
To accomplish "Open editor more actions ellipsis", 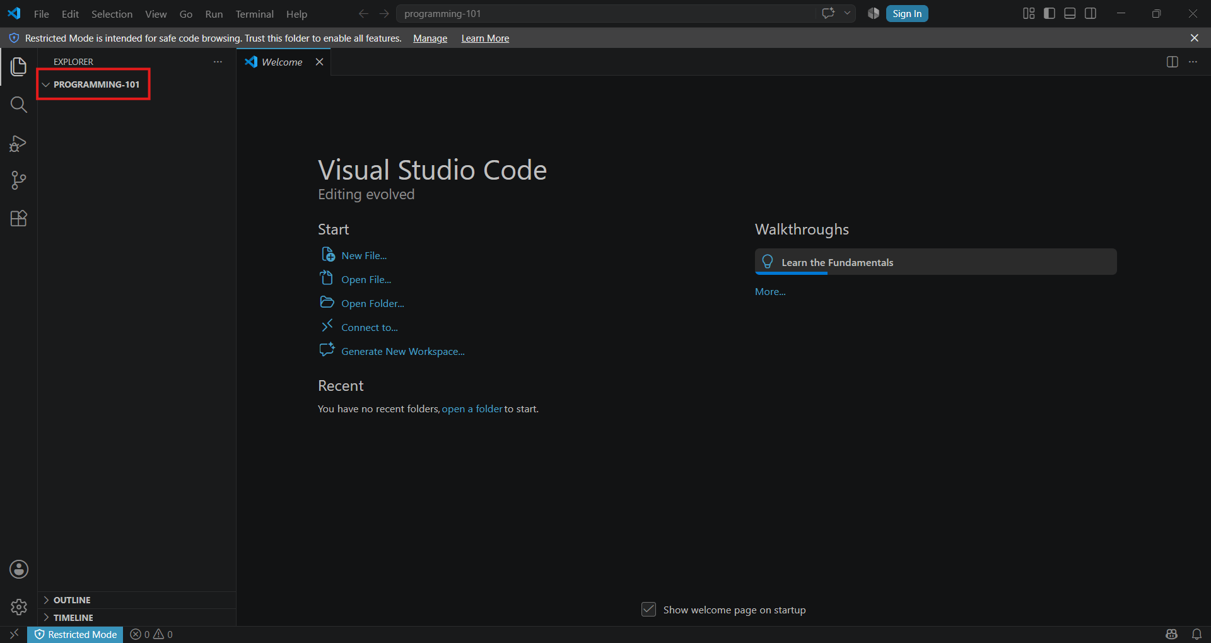I will tap(1193, 62).
